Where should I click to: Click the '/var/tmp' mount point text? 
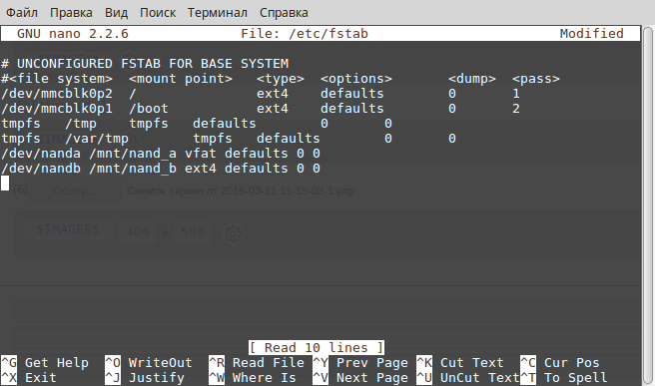pos(97,139)
